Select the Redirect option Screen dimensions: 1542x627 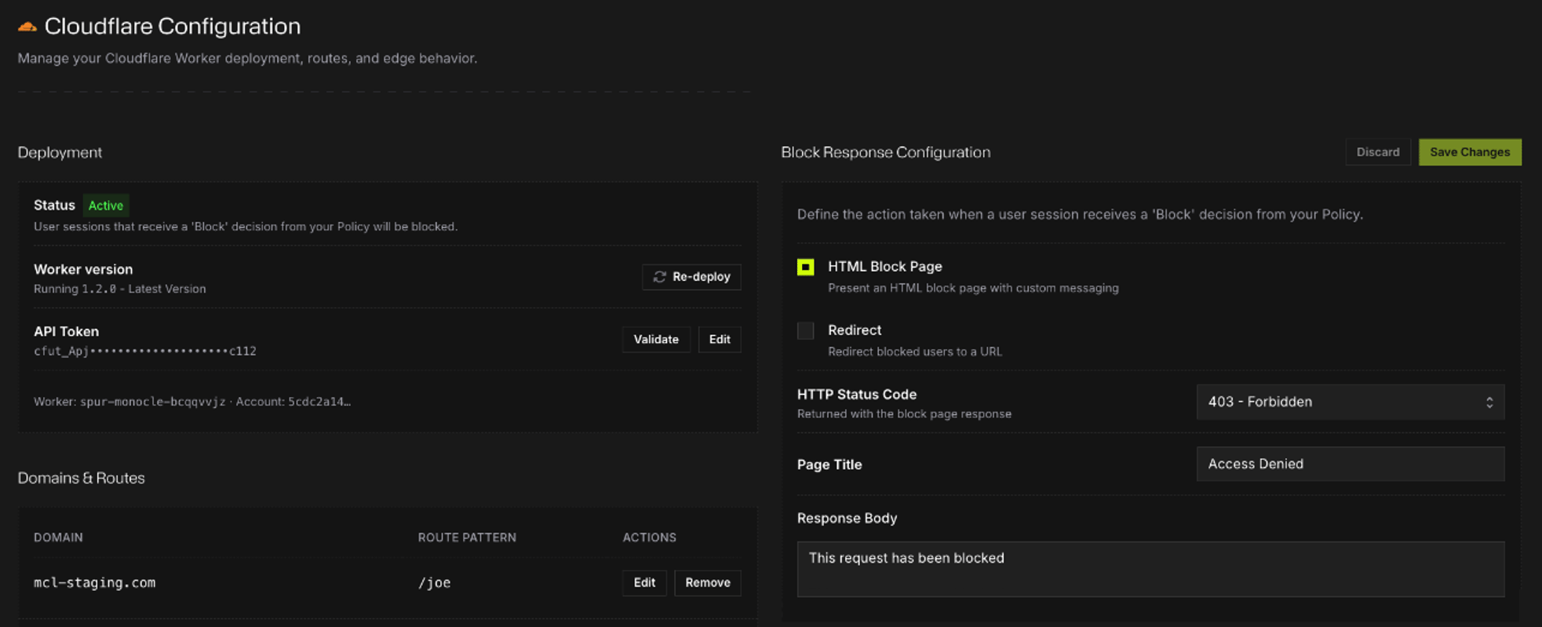[x=806, y=330]
